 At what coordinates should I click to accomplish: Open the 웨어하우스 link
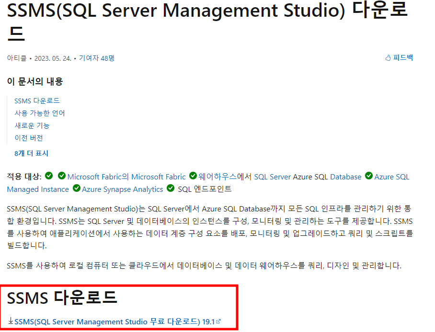click(x=217, y=177)
